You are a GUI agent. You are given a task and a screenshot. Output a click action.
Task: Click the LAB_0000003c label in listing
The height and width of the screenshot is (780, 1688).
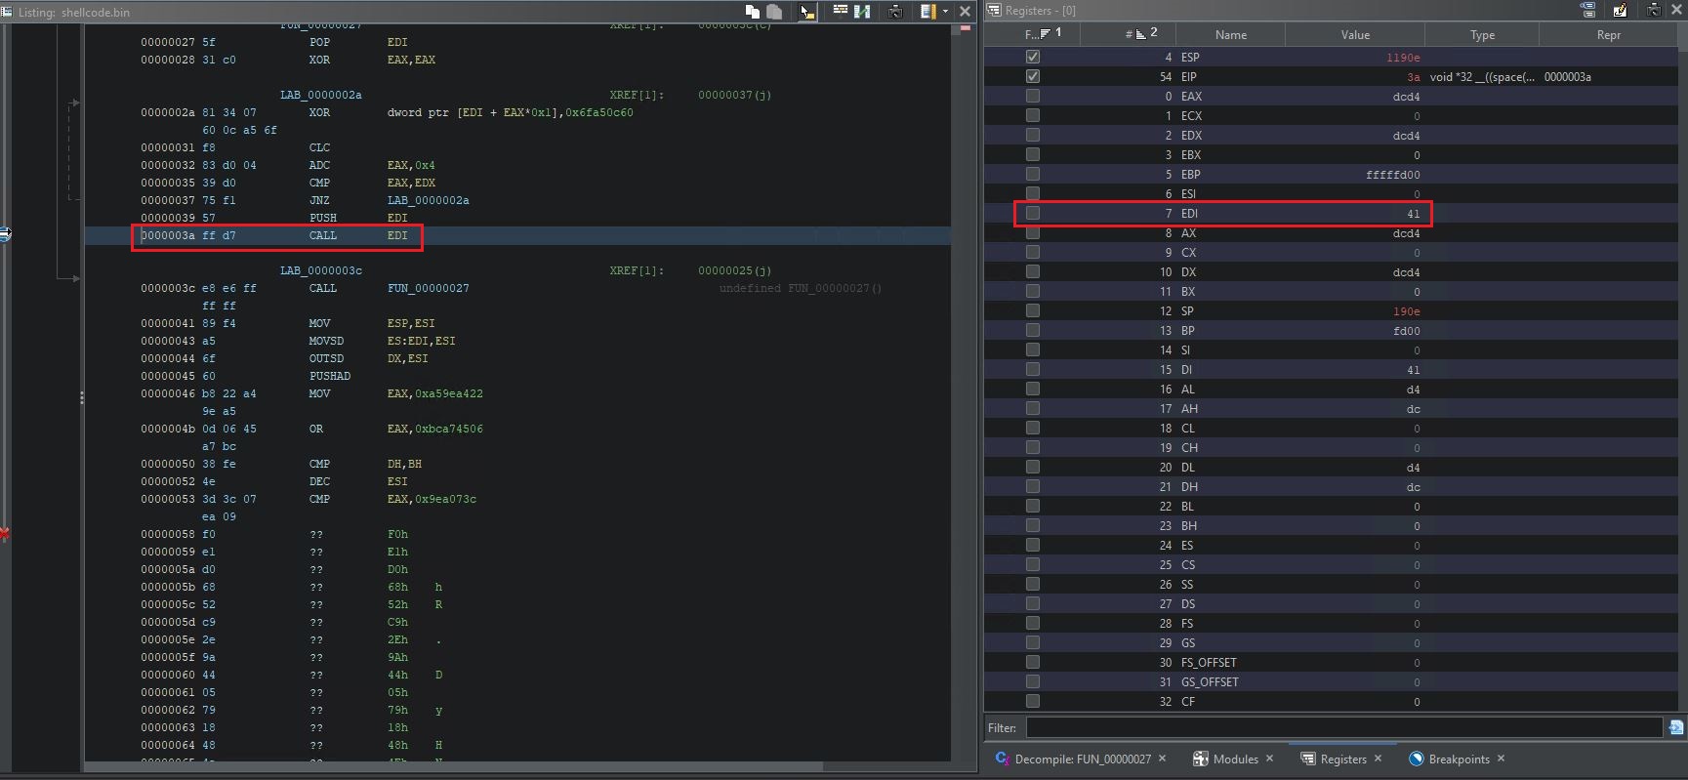(x=321, y=270)
